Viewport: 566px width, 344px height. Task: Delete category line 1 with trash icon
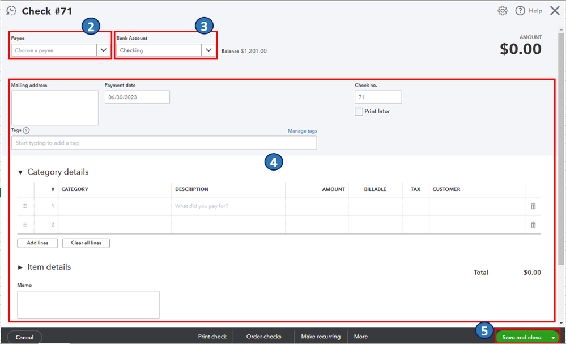click(533, 206)
